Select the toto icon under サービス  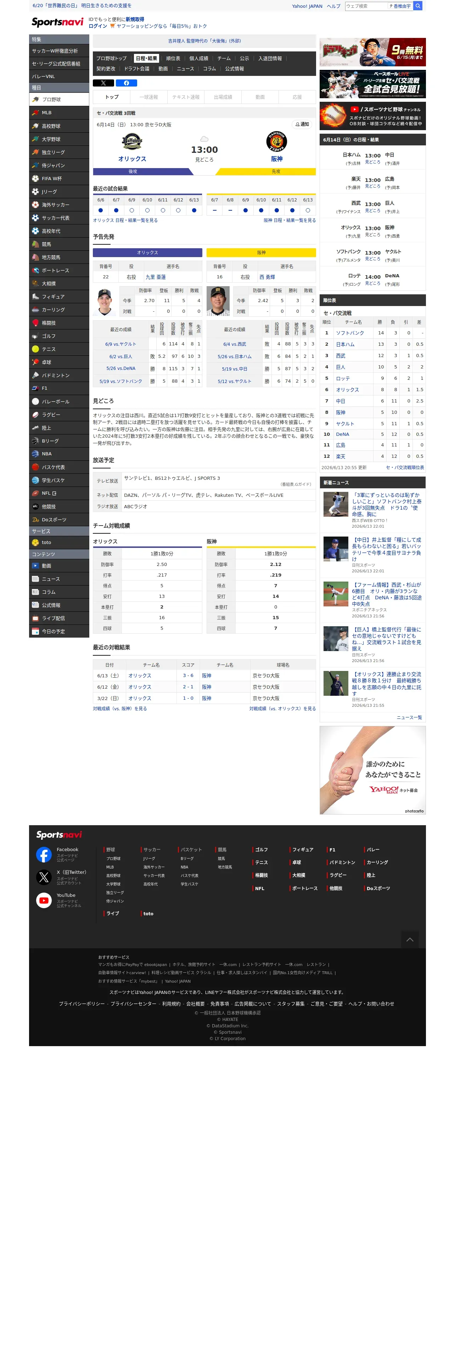pyautogui.click(x=35, y=543)
